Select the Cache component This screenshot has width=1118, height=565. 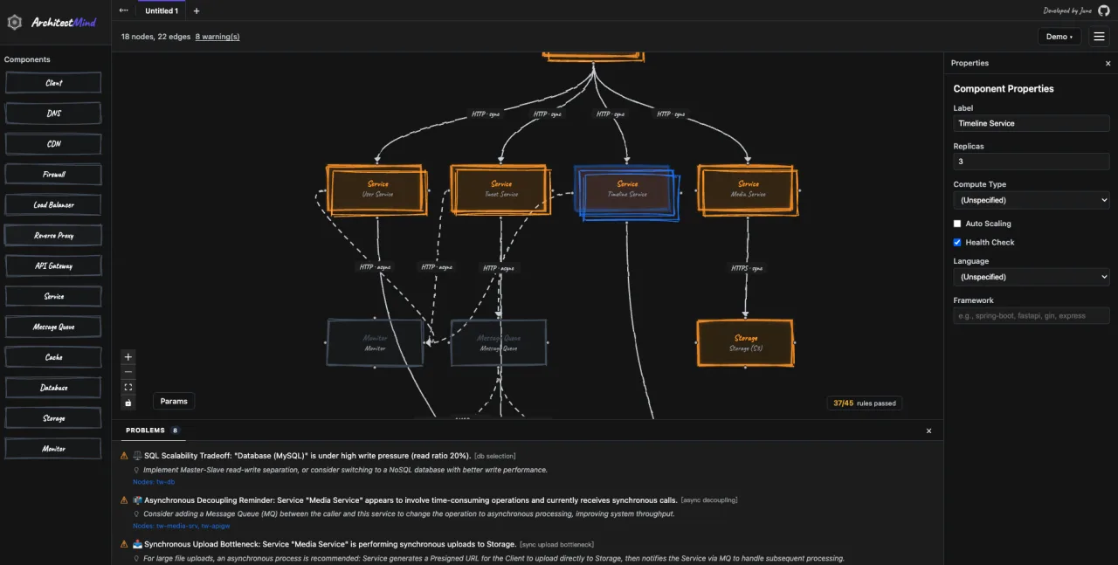point(53,357)
